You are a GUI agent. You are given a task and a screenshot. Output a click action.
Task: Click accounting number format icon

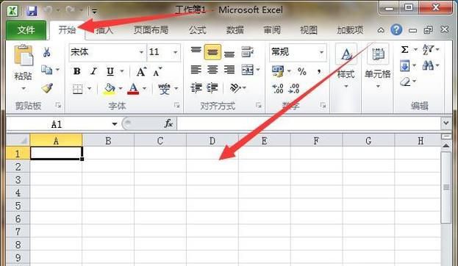point(277,71)
